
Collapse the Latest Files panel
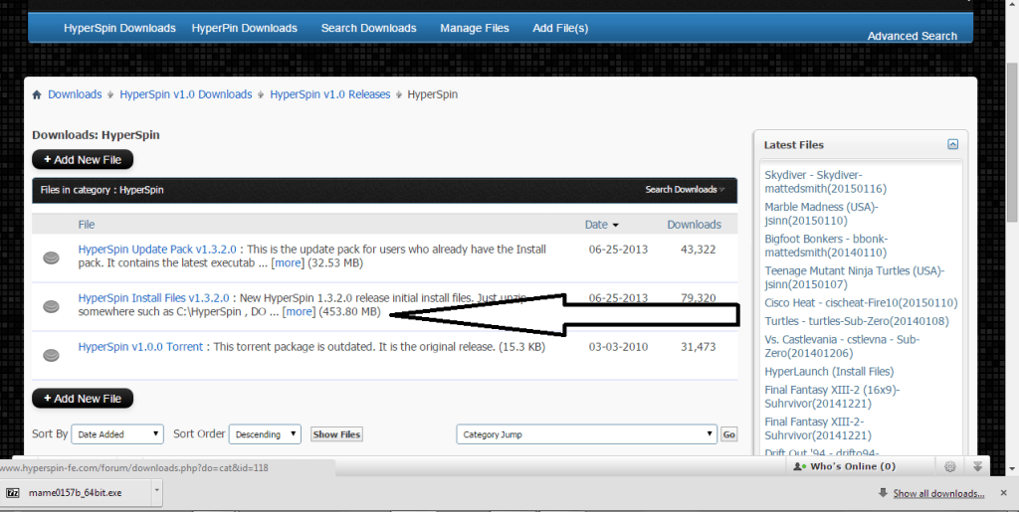[952, 145]
